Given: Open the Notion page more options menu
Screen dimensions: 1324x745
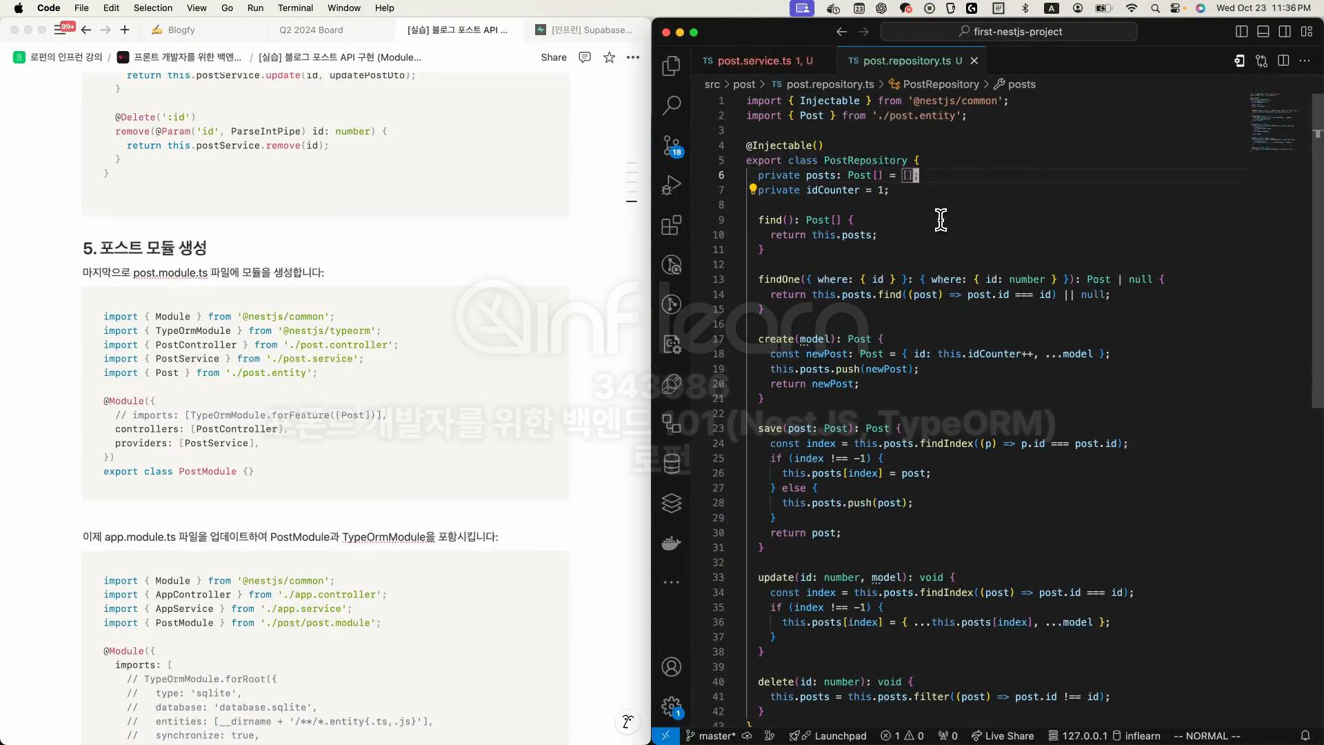Looking at the screenshot, I should click(x=633, y=57).
